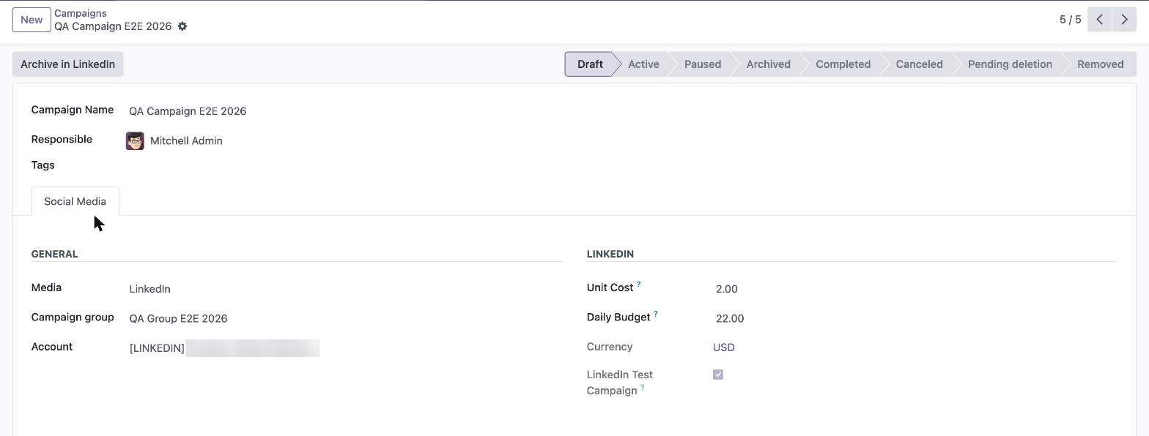Viewport: 1149px width, 436px height.
Task: Open the Media dropdown showing LinkedIn
Action: click(344, 289)
